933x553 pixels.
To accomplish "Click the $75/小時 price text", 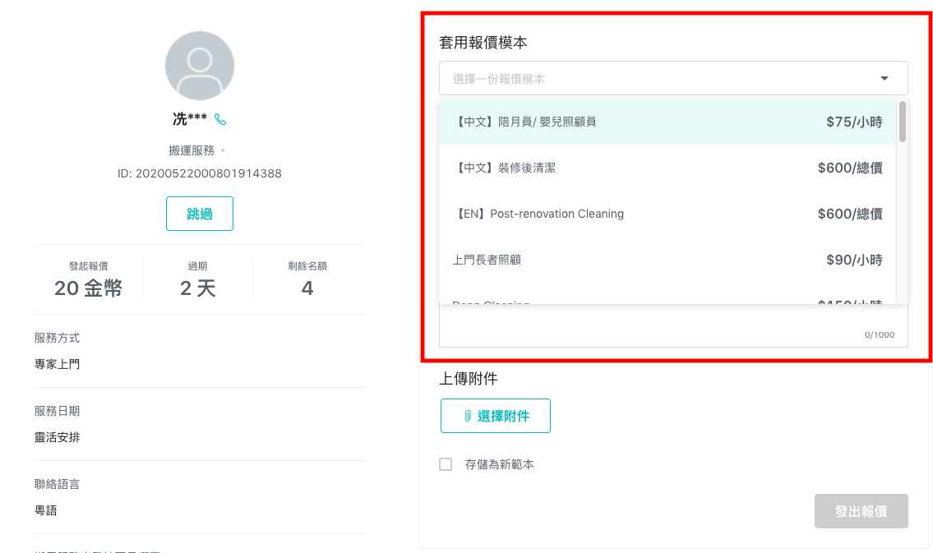I will 854,122.
